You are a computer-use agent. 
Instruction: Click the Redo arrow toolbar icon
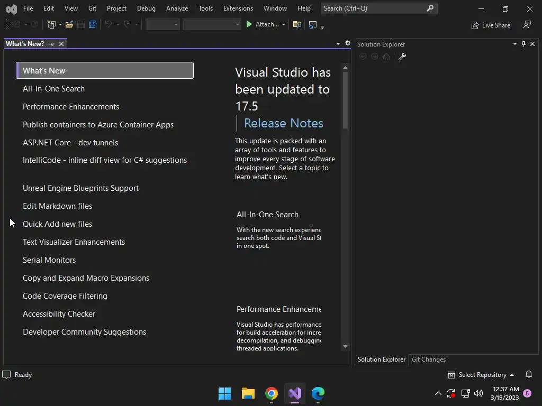click(x=127, y=24)
